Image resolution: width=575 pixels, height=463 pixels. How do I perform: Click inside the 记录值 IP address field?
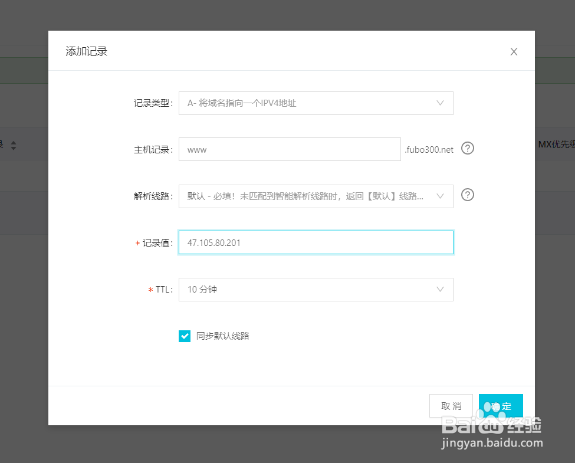(316, 242)
